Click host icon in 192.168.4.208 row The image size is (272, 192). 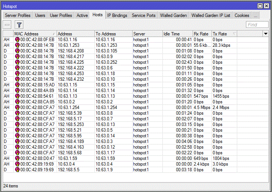pos(17,51)
